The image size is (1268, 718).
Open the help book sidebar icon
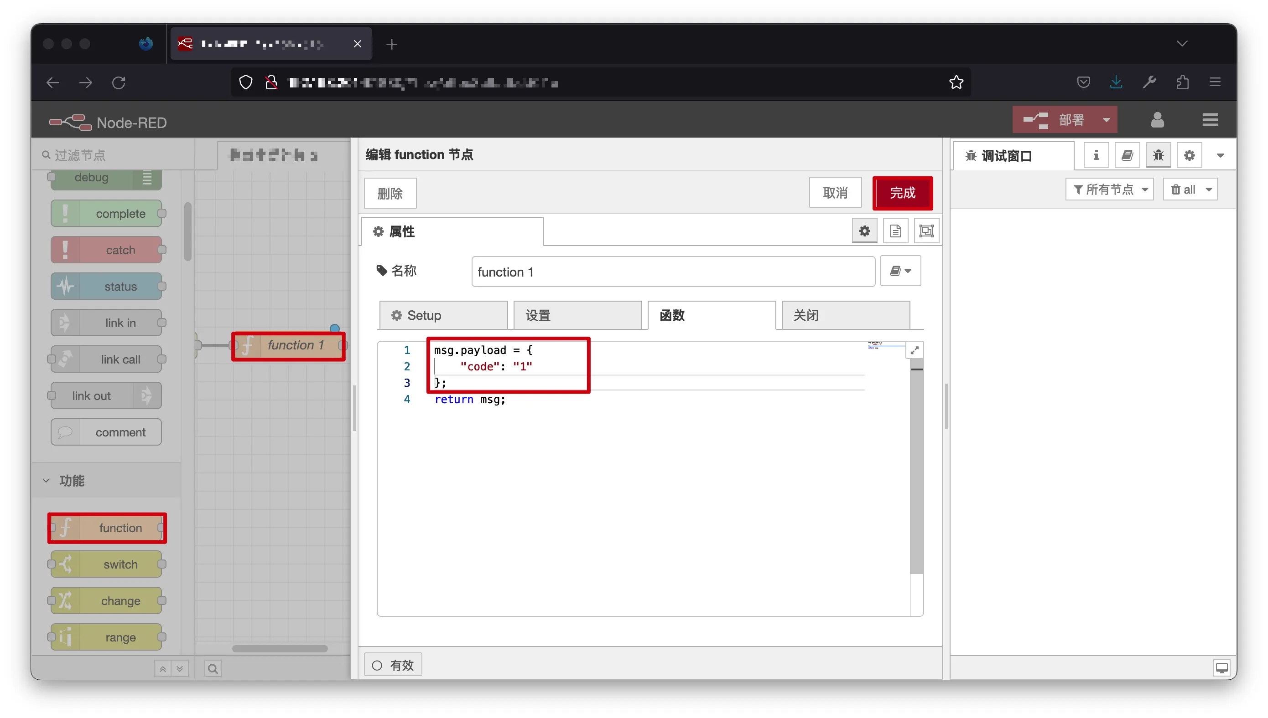click(1127, 156)
